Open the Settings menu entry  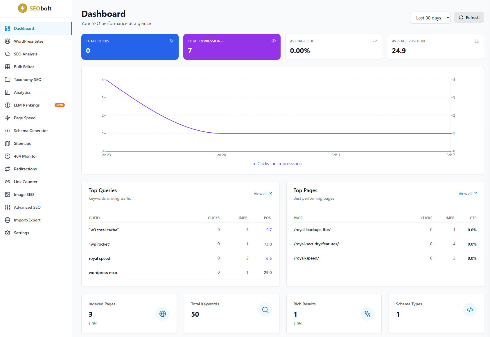click(21, 233)
